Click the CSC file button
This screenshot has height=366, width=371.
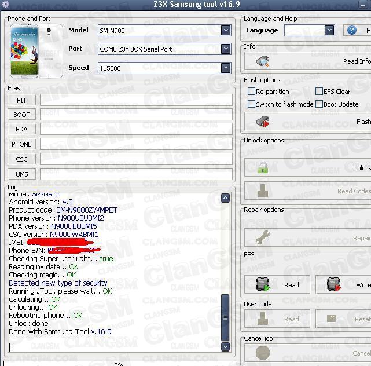[x=21, y=159]
